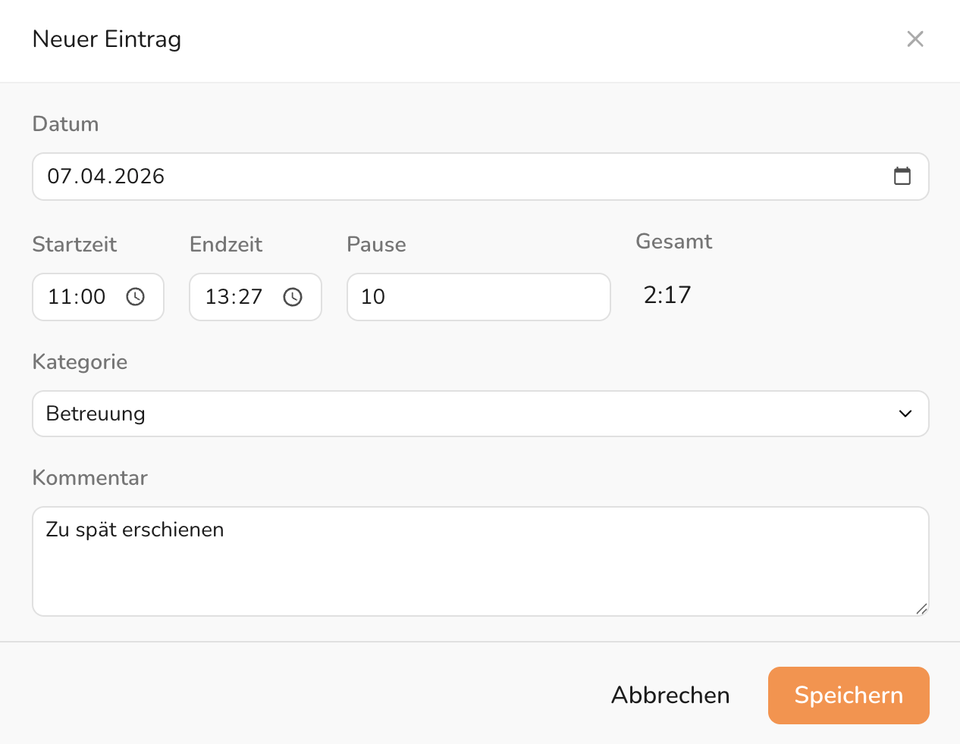Expand the Kategorie dropdown chevron
Image resolution: width=960 pixels, height=744 pixels.
pyautogui.click(x=905, y=414)
